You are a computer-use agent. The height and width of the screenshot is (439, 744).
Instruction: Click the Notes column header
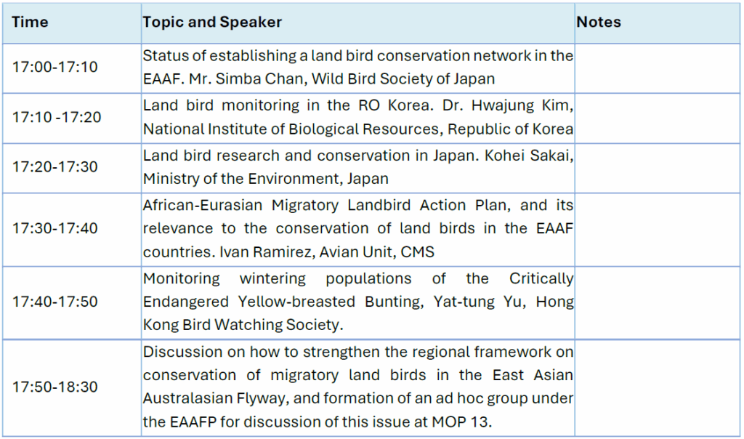[x=599, y=22]
